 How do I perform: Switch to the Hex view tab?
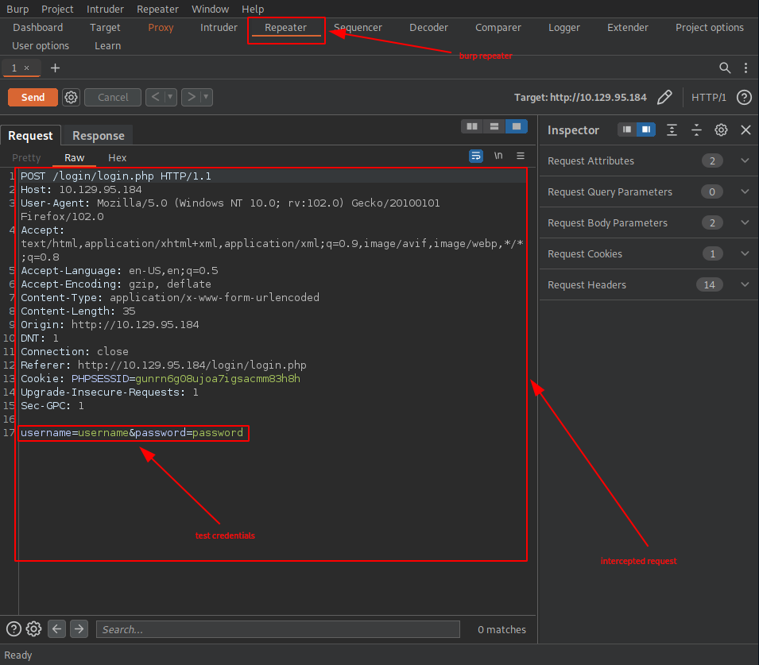pyautogui.click(x=117, y=157)
